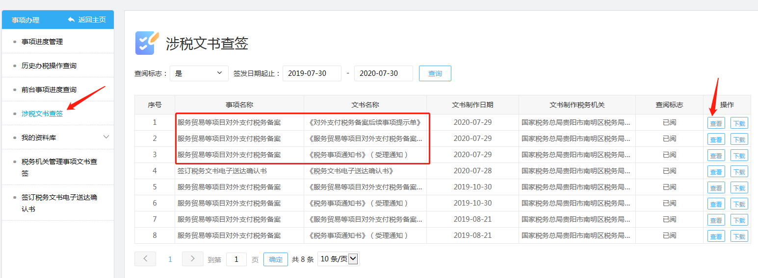Viewport: 758px width, 278px height.
Task: Open 事项进度管理 in sidebar
Action: 42,42
